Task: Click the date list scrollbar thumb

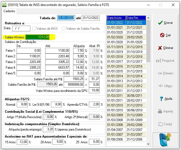Action: [148, 41]
